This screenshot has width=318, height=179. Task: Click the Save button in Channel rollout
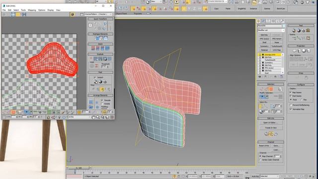276,146
